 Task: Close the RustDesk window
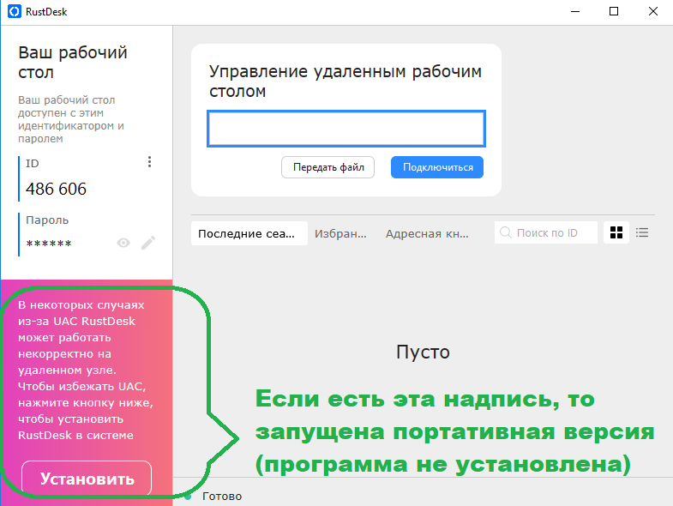point(652,12)
